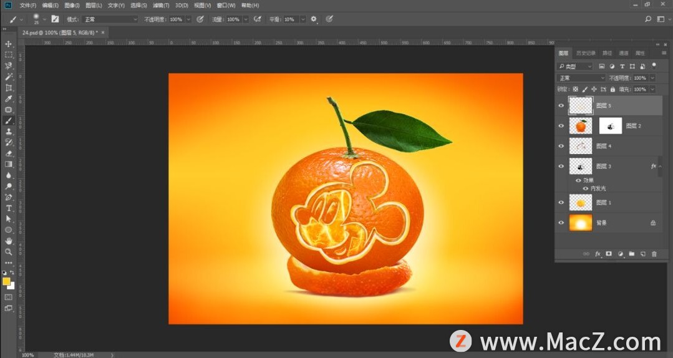This screenshot has width=673, height=358.
Task: Open the 编辑(E) menu
Action: [51, 5]
